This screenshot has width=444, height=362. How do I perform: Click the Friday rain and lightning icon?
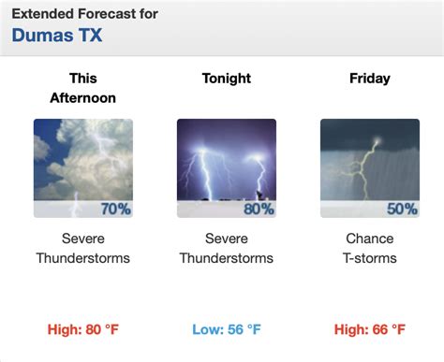pos(370,168)
